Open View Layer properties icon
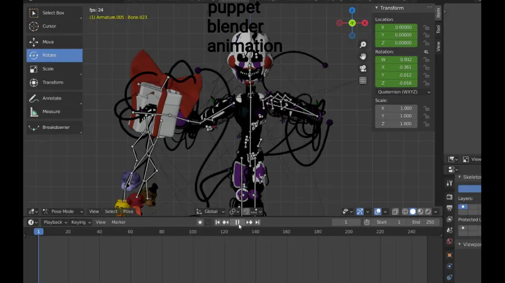 point(449,219)
